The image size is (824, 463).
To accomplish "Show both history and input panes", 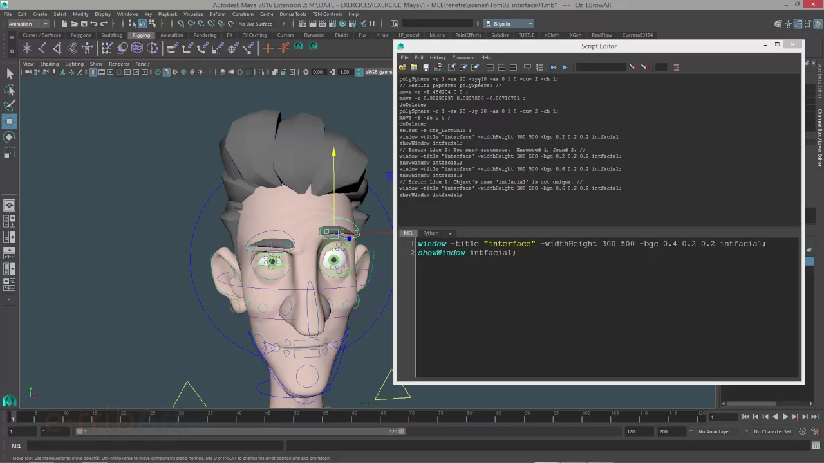I will [513, 67].
